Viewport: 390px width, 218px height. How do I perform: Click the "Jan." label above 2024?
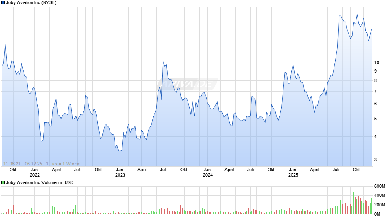[208, 170]
